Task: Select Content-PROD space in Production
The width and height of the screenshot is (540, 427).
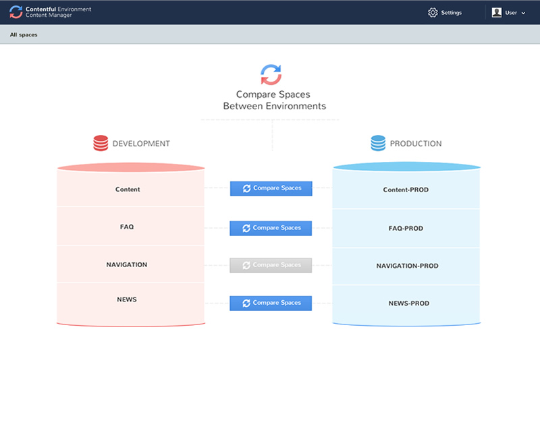Action: click(406, 190)
